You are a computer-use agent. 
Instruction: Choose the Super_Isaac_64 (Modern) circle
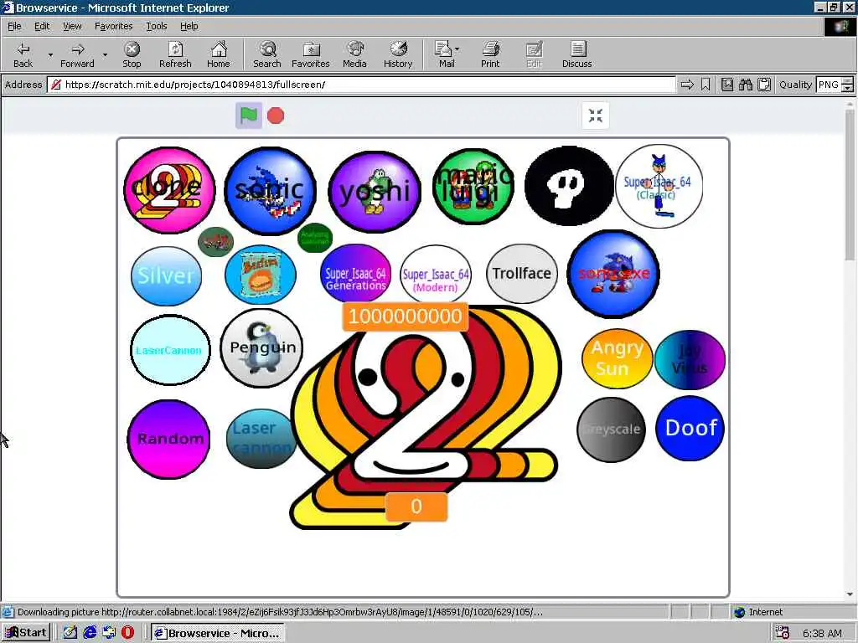tap(436, 274)
